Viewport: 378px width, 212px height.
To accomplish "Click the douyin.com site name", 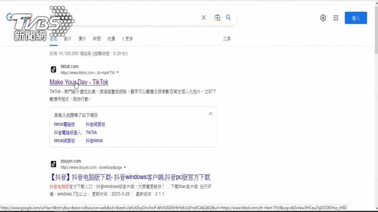I will tap(71, 161).
